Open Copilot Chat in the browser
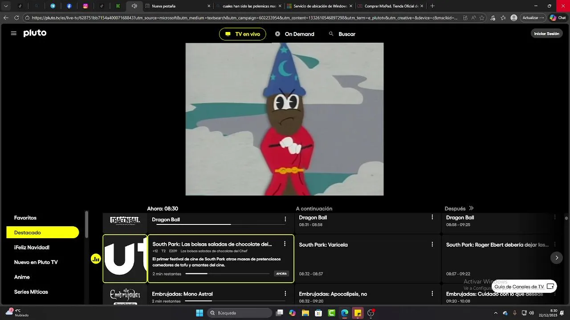570x320 pixels. pyautogui.click(x=559, y=18)
